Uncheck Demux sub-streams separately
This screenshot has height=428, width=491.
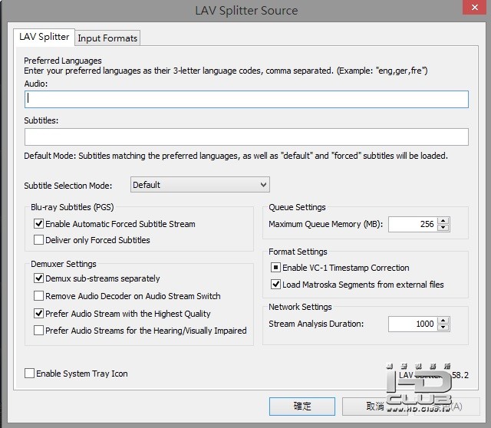tap(39, 278)
